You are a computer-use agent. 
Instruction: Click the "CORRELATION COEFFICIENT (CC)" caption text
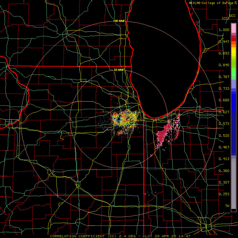[x=83, y=236]
